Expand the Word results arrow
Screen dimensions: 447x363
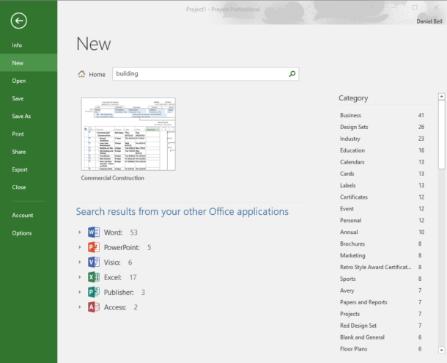(x=80, y=232)
